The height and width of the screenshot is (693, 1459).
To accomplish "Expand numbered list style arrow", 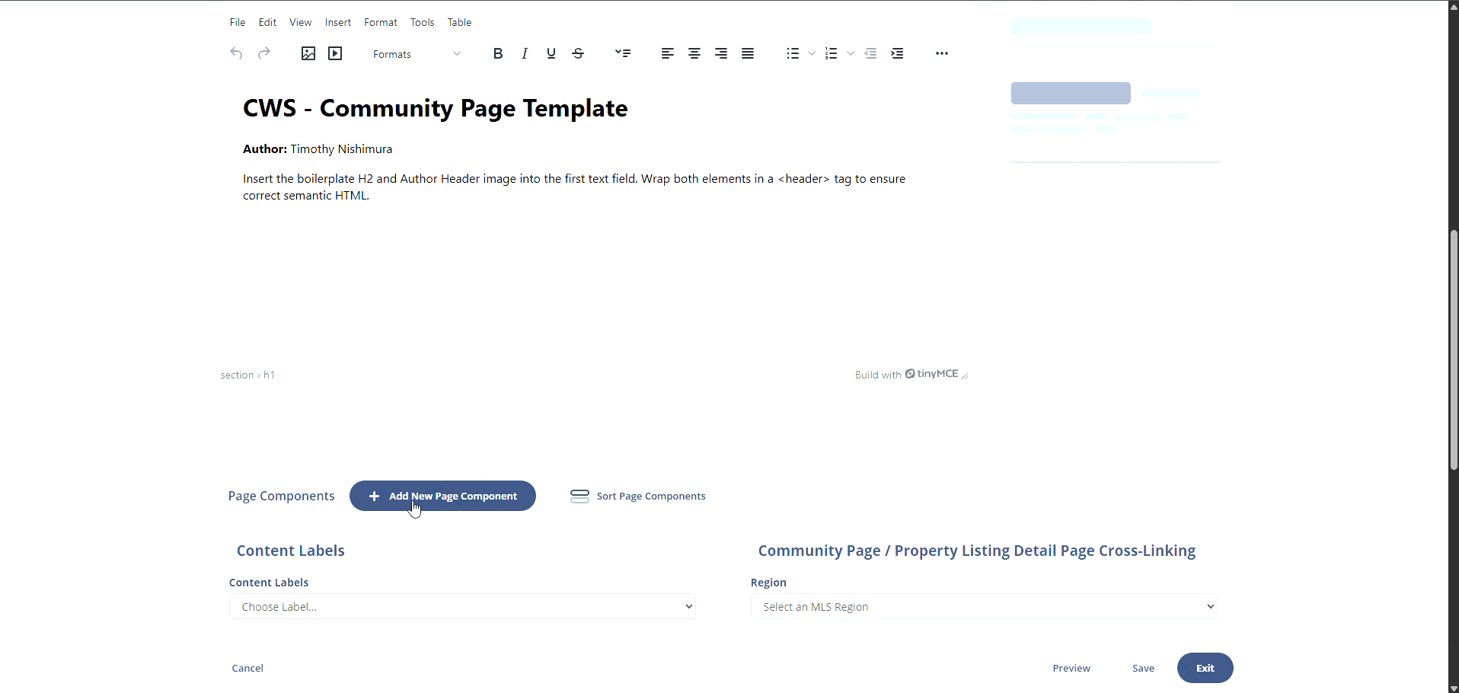I will [x=851, y=53].
